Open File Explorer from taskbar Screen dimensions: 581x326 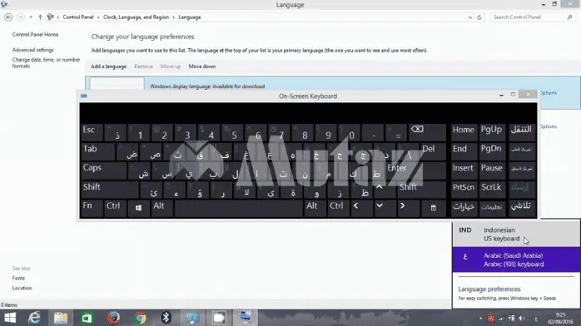[61, 318]
